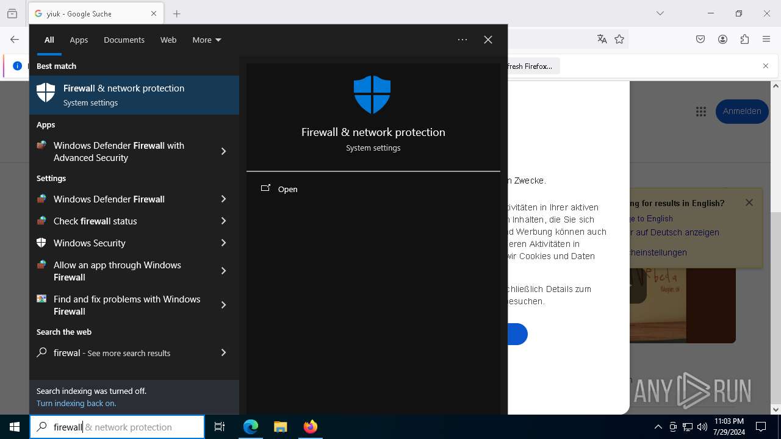Close the Windows search panel
The width and height of the screenshot is (781, 439).
(488, 40)
